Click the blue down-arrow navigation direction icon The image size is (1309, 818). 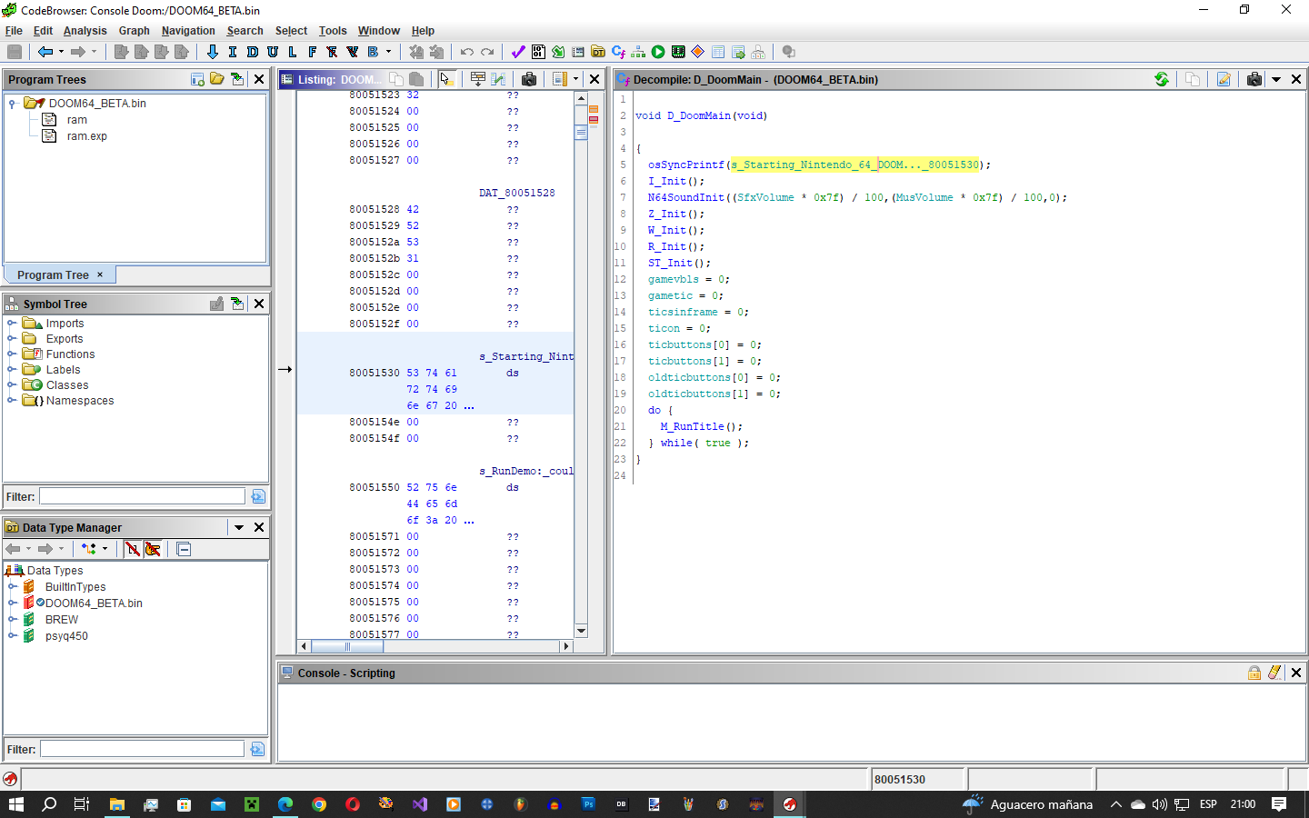213,52
